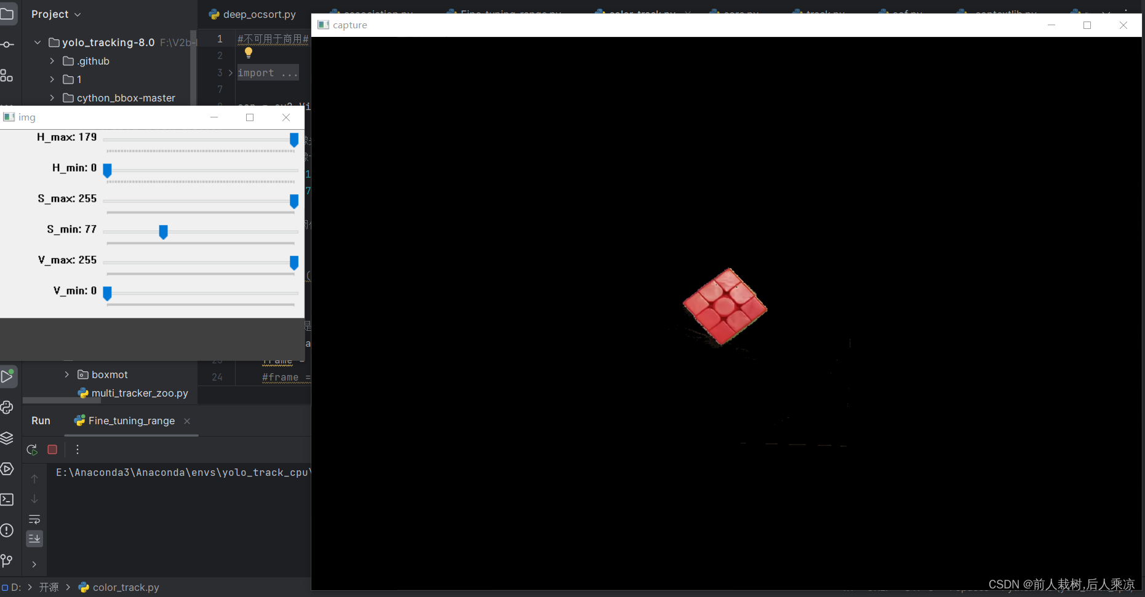
Task: Maximize the capture window
Action: [x=1087, y=25]
